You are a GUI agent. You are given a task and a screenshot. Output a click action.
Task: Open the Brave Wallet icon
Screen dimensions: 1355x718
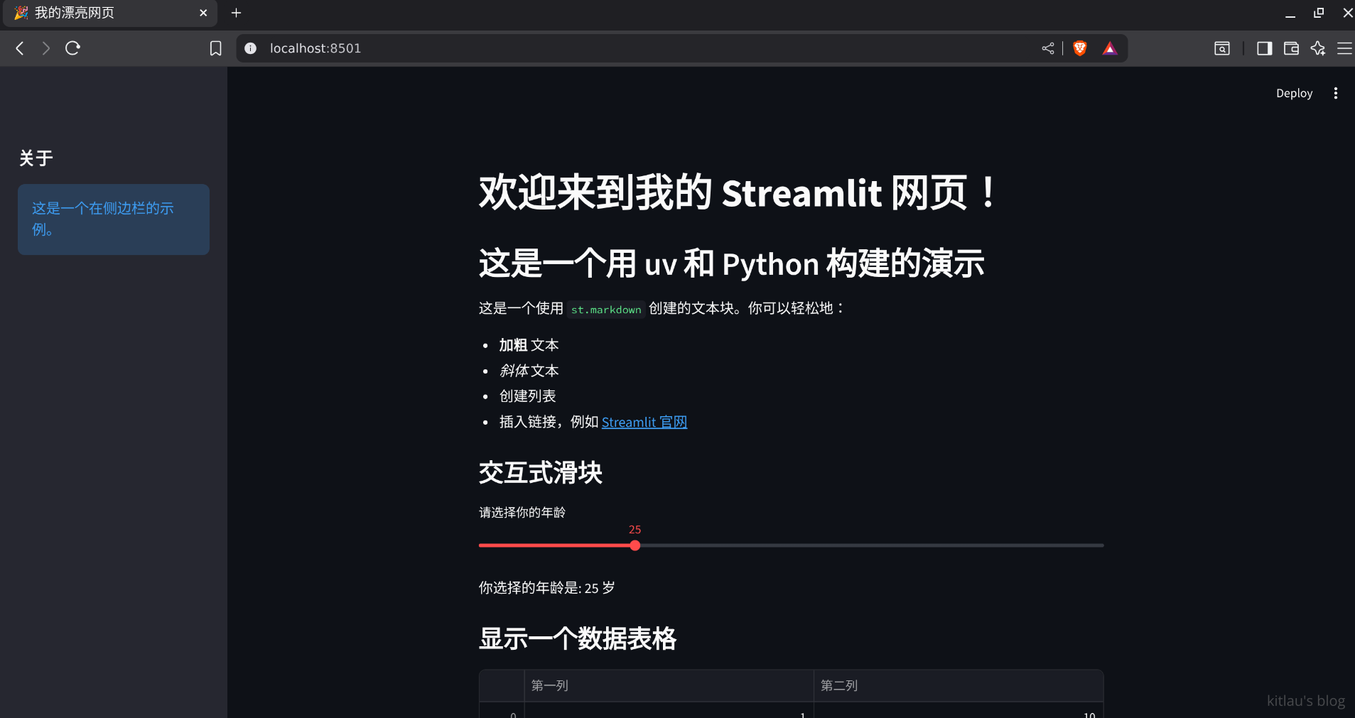pyautogui.click(x=1291, y=48)
